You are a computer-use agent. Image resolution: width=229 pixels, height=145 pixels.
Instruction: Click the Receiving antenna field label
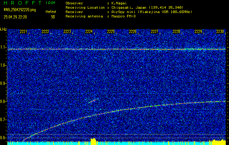(x=84, y=16)
